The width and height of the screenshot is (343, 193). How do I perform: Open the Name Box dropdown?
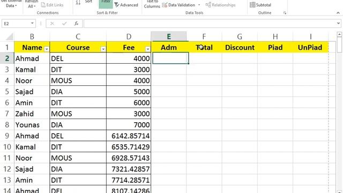click(x=32, y=24)
